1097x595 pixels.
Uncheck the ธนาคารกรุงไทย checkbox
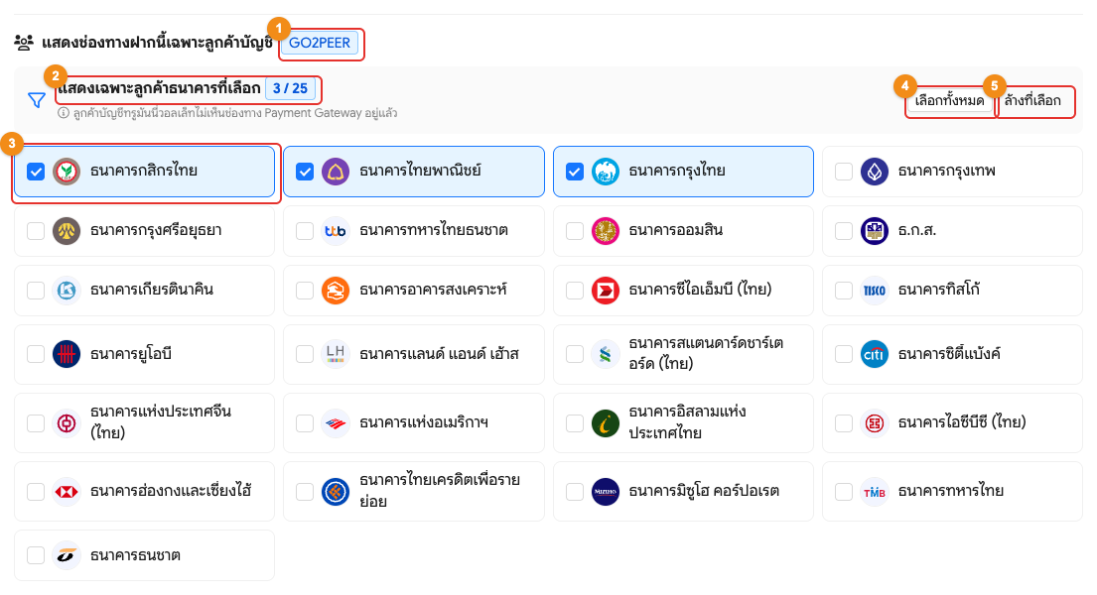575,172
